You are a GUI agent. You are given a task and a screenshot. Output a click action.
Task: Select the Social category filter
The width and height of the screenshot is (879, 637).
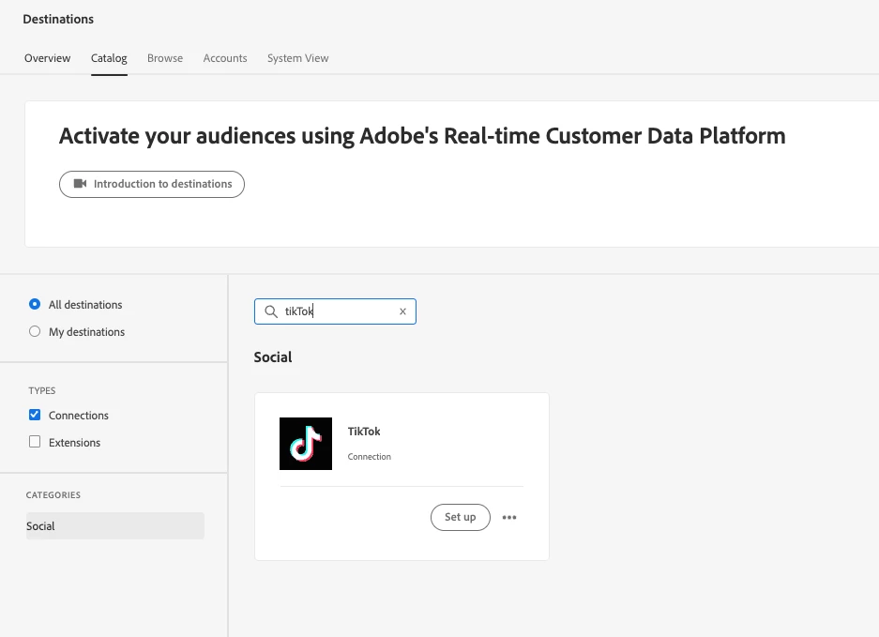coord(115,526)
